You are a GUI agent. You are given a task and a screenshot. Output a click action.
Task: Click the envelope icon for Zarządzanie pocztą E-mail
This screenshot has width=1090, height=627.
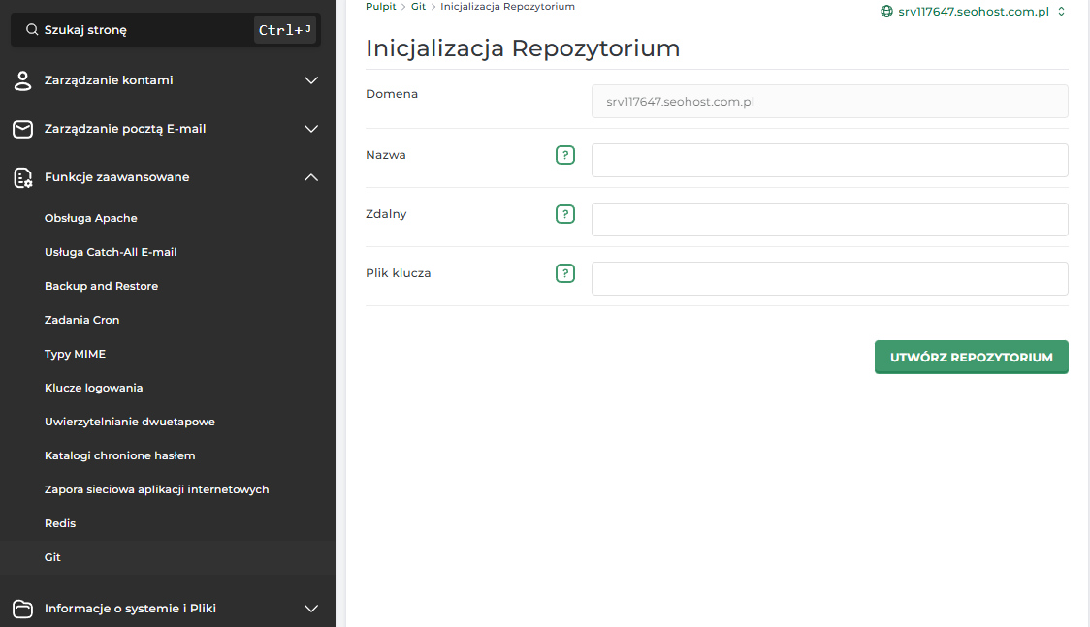(23, 129)
